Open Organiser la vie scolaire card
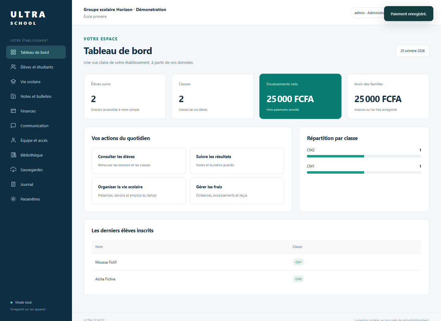This screenshot has width=441, height=321. [139, 191]
